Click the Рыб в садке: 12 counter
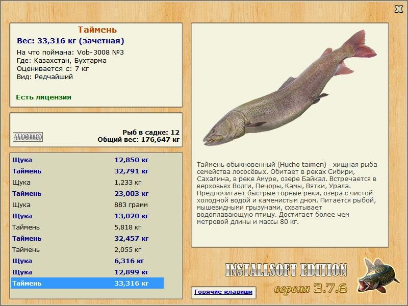Image resolution: width=408 pixels, height=306 pixels. [151, 133]
